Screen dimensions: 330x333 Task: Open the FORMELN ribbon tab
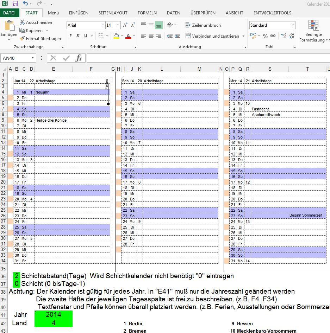(x=147, y=13)
